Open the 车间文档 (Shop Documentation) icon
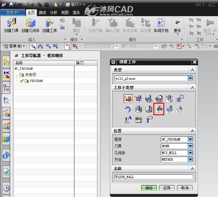 (x=161, y=25)
